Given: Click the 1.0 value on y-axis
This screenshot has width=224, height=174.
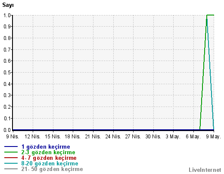Looking at the screenshot, I should pos(7,15).
